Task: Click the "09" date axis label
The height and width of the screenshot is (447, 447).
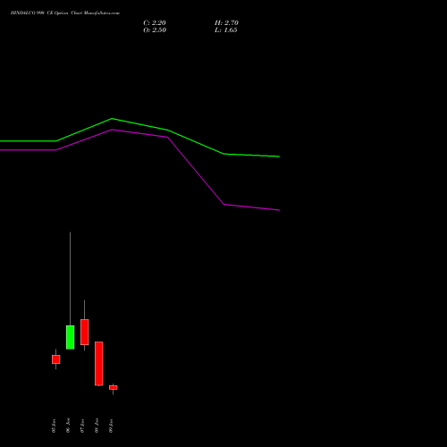Action: click(111, 426)
